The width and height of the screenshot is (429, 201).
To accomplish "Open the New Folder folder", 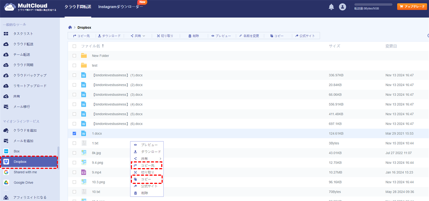I will (x=100, y=56).
